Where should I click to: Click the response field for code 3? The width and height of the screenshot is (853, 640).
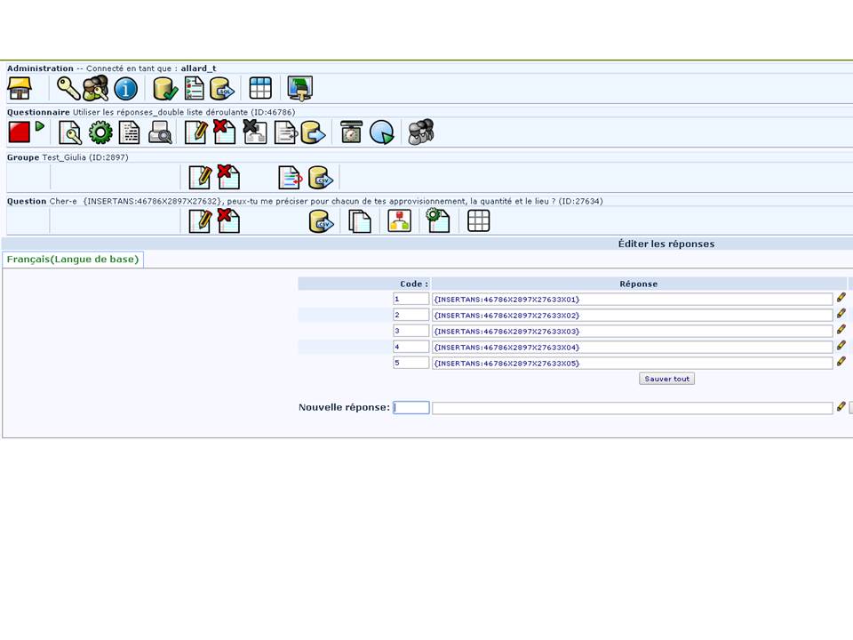pos(632,331)
